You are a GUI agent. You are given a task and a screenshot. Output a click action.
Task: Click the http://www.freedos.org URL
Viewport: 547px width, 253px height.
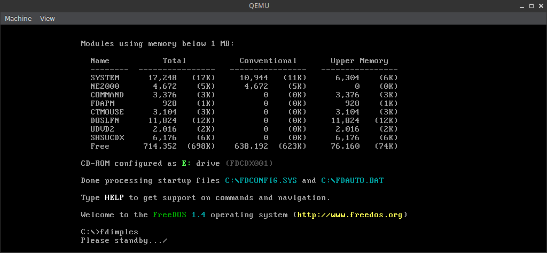[x=350, y=214]
